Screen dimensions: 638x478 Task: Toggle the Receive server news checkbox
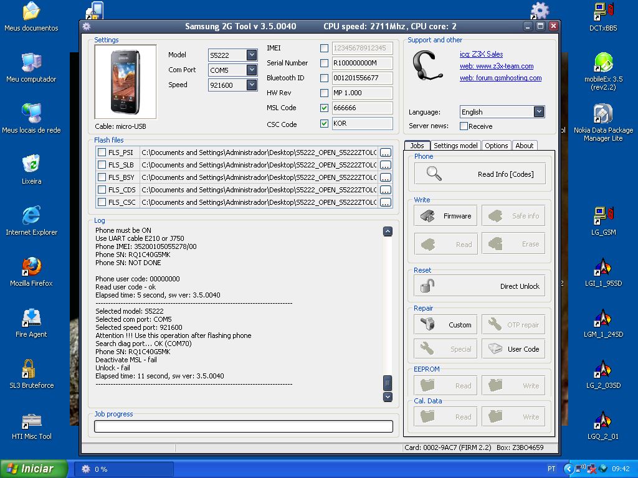[464, 126]
